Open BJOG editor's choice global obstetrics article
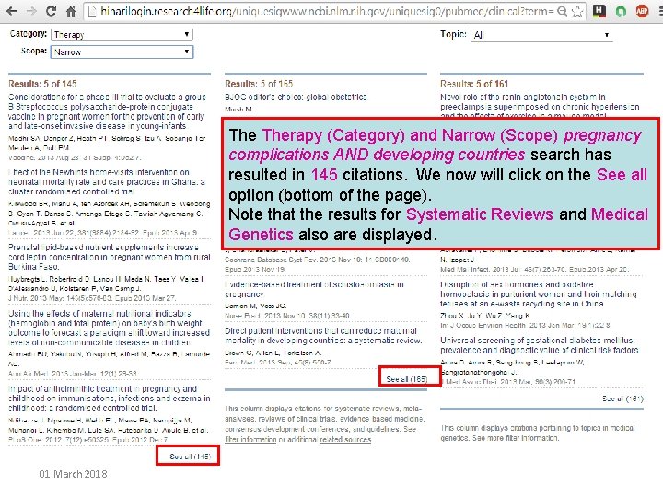663x497 pixels. pyautogui.click(x=296, y=98)
